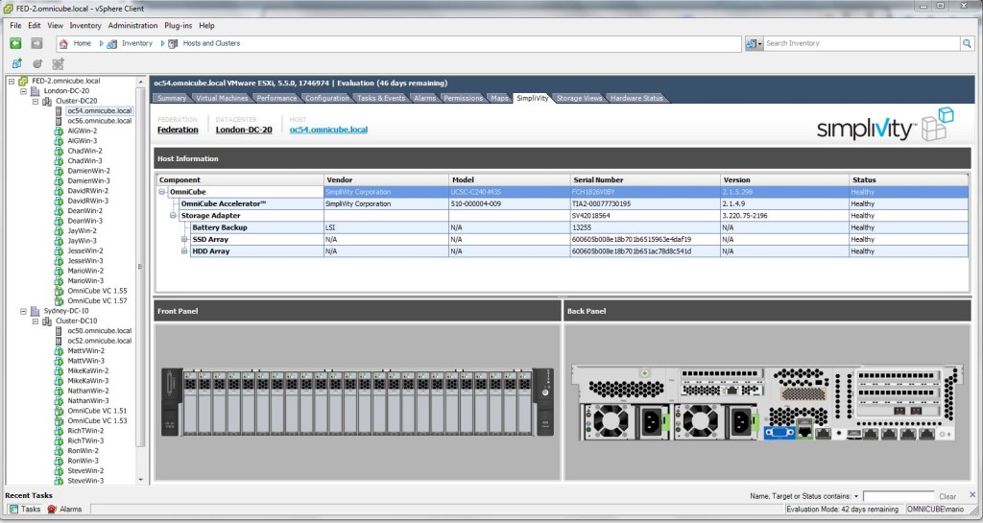Open the Configuration tab
The width and height of the screenshot is (983, 523).
tap(326, 98)
